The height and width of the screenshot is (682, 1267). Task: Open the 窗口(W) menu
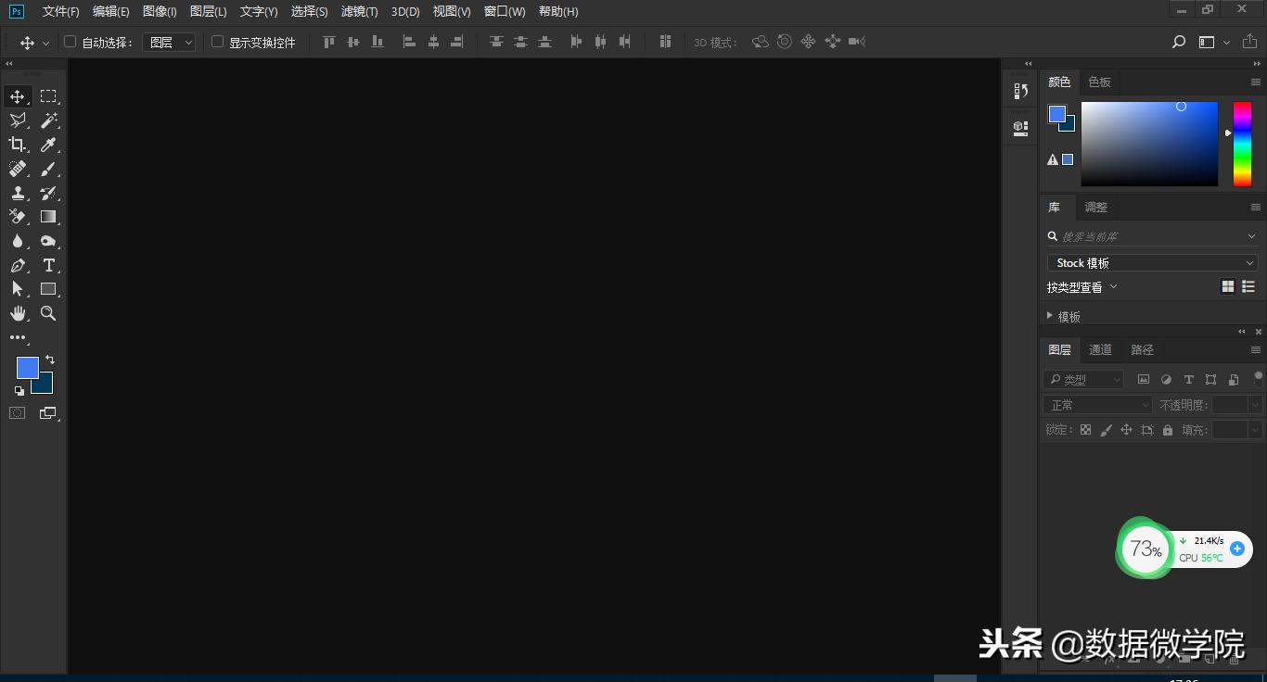[x=505, y=11]
